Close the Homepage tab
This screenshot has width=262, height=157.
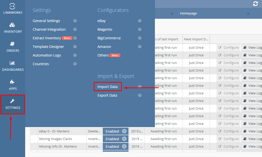(248, 13)
